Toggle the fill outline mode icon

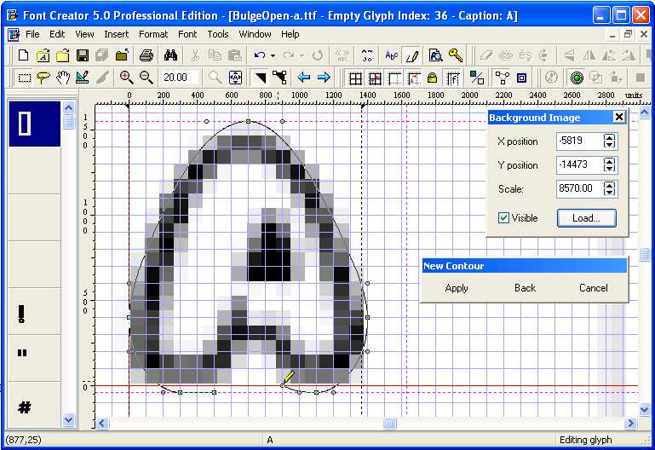(x=477, y=78)
